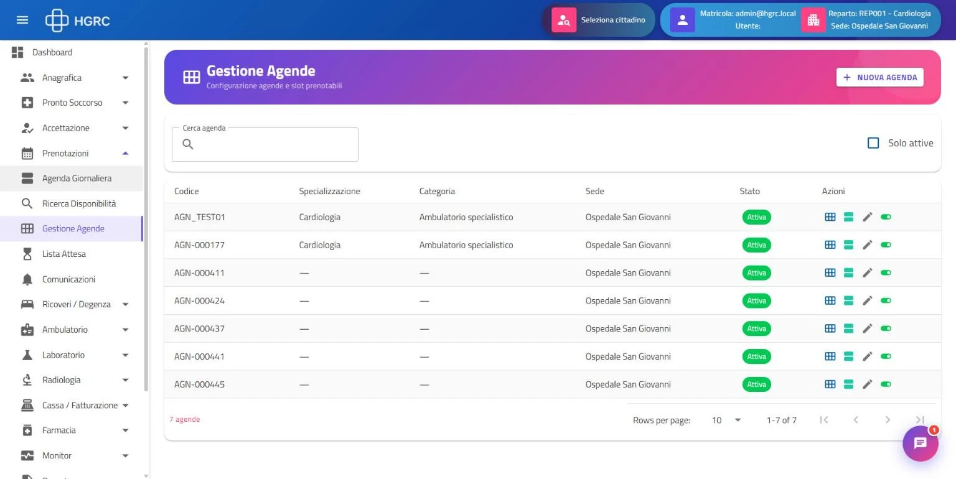This screenshot has height=479, width=956.
Task: Focus the Cerca agenda search field
Action: pyautogui.click(x=265, y=144)
